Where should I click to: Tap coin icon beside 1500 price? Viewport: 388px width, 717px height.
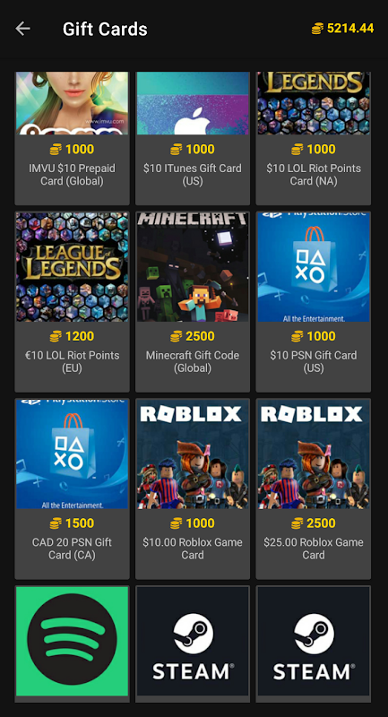click(56, 523)
